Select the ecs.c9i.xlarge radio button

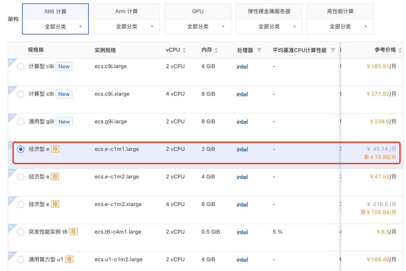click(x=21, y=94)
